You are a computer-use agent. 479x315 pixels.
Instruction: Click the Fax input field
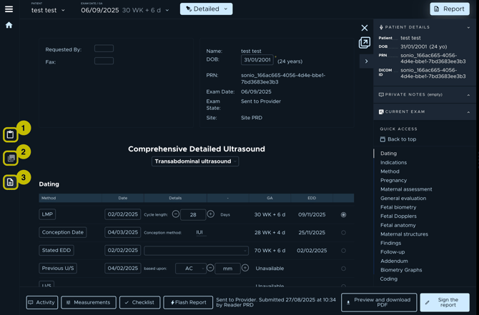click(104, 61)
